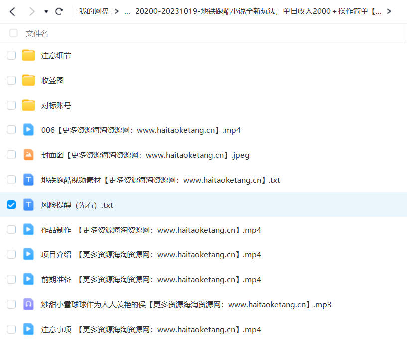Open file name 注意事项 .mp4
This screenshot has width=407, height=350.
tap(151, 330)
